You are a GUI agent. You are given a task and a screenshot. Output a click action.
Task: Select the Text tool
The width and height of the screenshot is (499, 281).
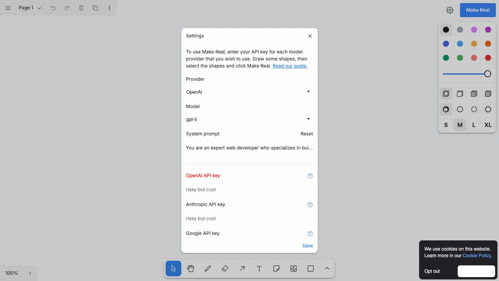[259, 269]
